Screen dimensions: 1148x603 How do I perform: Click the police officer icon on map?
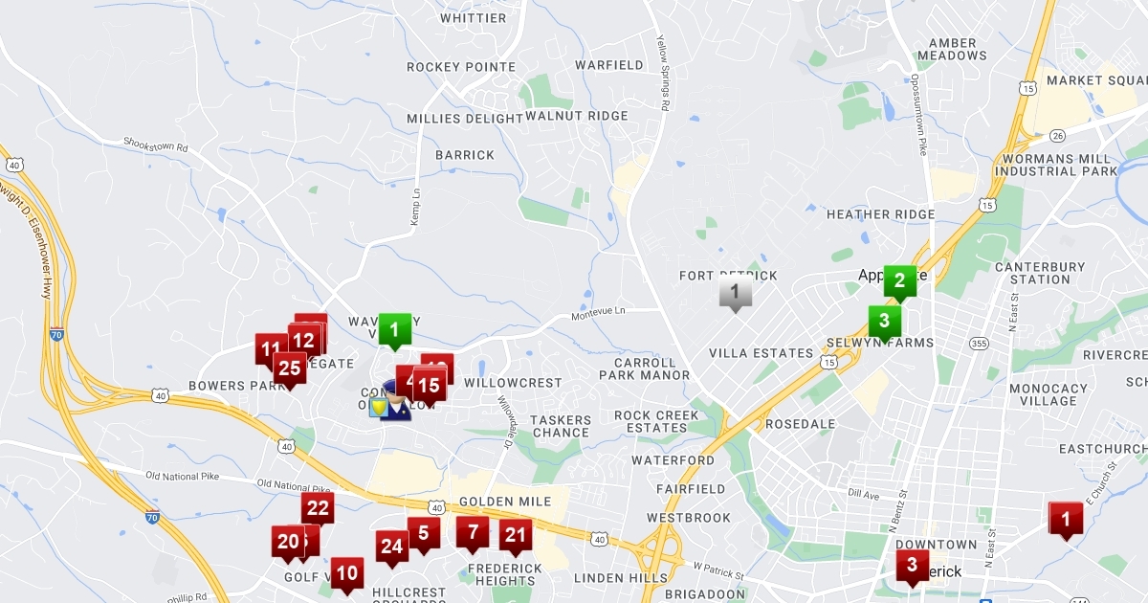pos(394,399)
